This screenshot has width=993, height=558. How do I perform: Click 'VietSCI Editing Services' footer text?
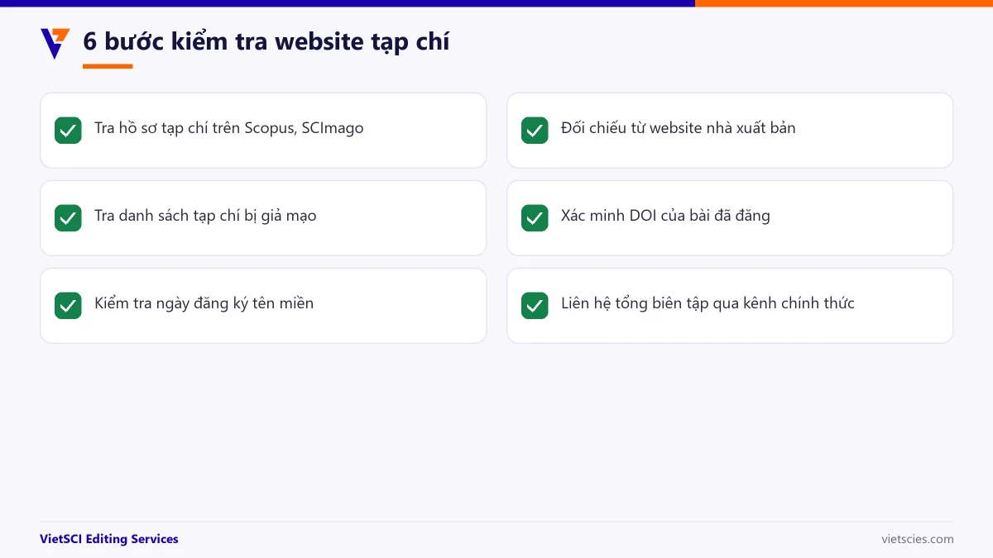[x=109, y=539]
